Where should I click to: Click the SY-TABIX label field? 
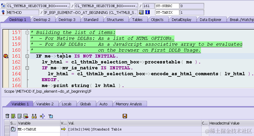167,12
